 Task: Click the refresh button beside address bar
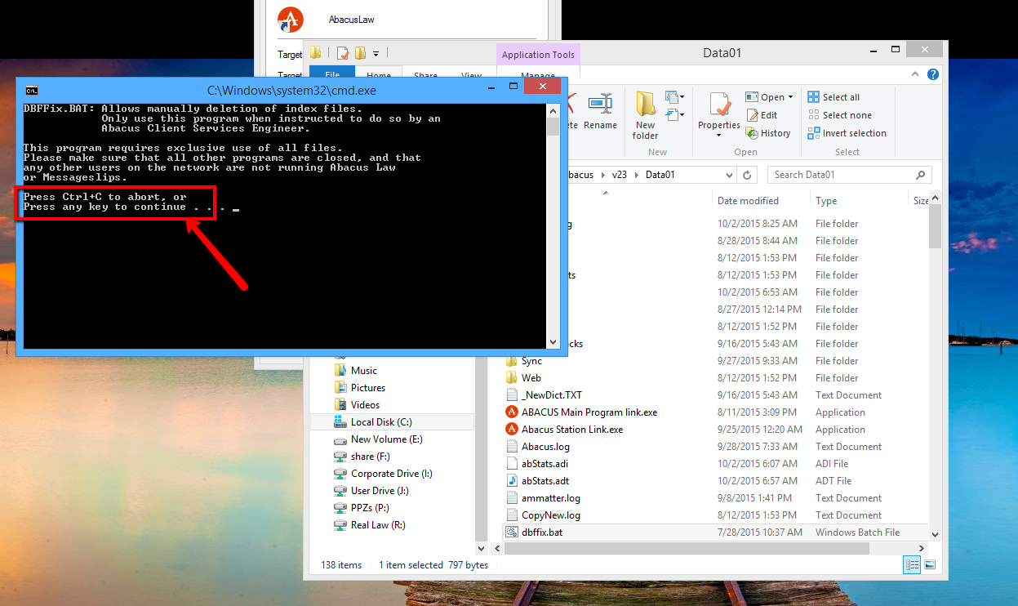click(747, 175)
